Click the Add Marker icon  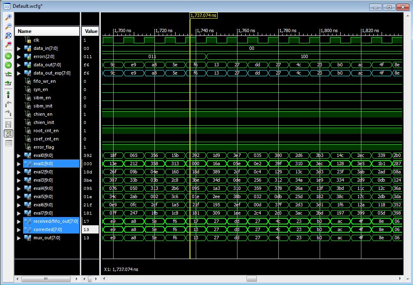point(8,95)
